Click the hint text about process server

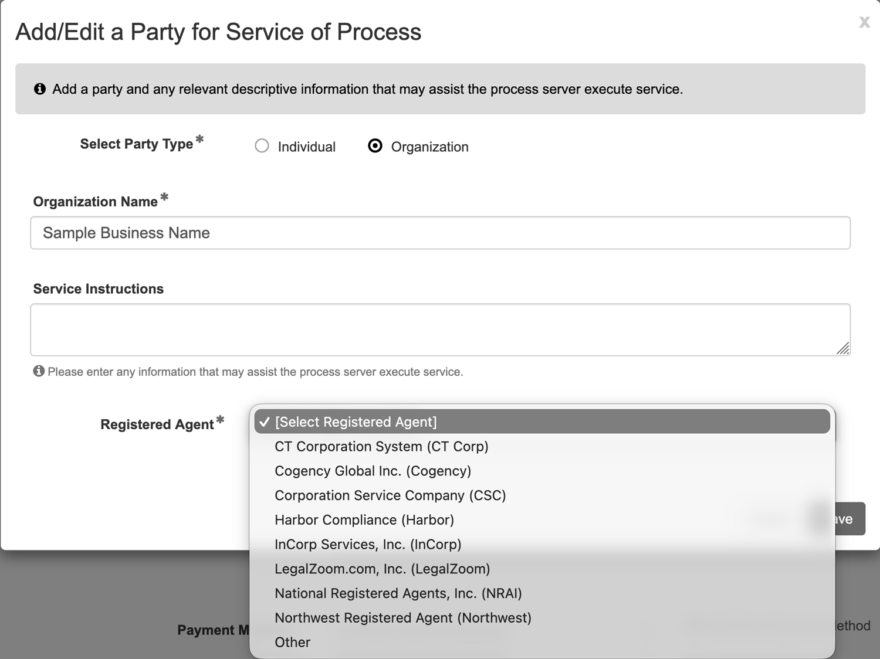coord(255,372)
